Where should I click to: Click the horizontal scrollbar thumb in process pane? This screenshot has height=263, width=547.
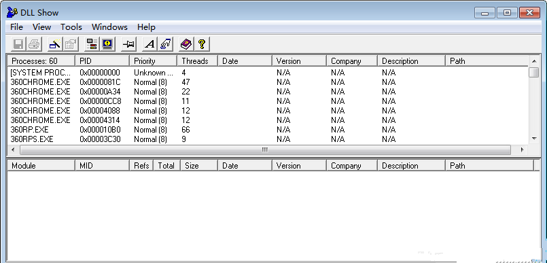pyautogui.click(x=265, y=150)
